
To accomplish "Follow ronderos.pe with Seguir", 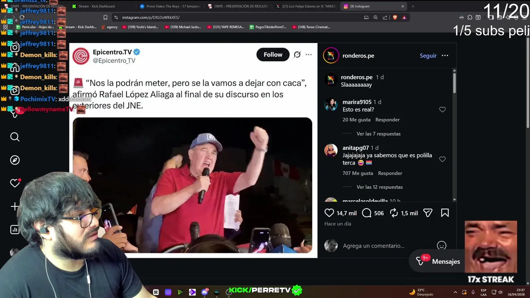I will pos(428,55).
